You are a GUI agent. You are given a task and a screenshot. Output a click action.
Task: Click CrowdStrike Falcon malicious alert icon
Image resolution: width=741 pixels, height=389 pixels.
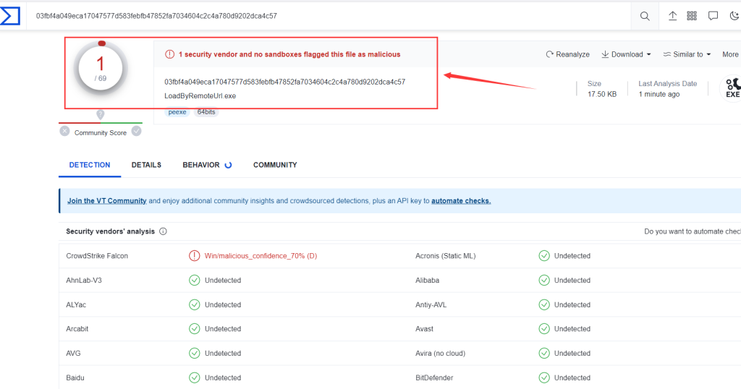194,256
